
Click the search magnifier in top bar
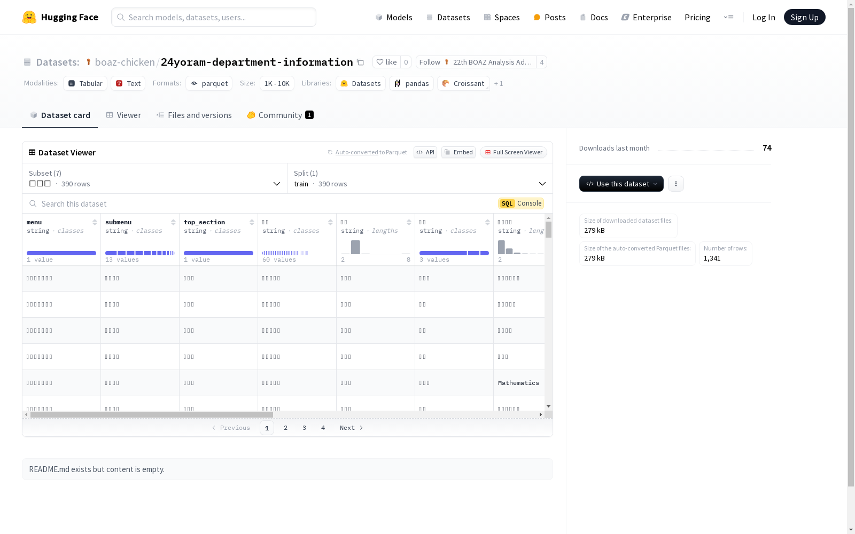coord(121,17)
